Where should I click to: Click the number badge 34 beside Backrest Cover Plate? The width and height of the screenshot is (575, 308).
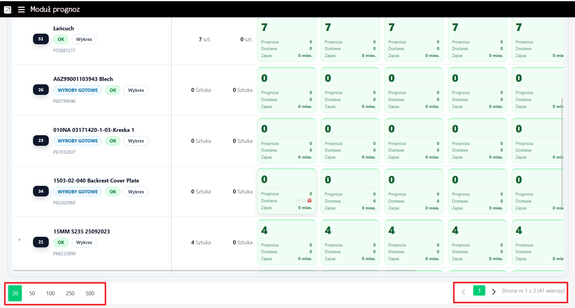tap(41, 191)
